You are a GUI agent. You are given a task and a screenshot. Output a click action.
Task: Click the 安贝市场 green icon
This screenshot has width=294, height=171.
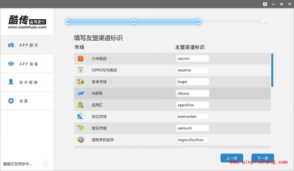pyautogui.click(x=81, y=128)
